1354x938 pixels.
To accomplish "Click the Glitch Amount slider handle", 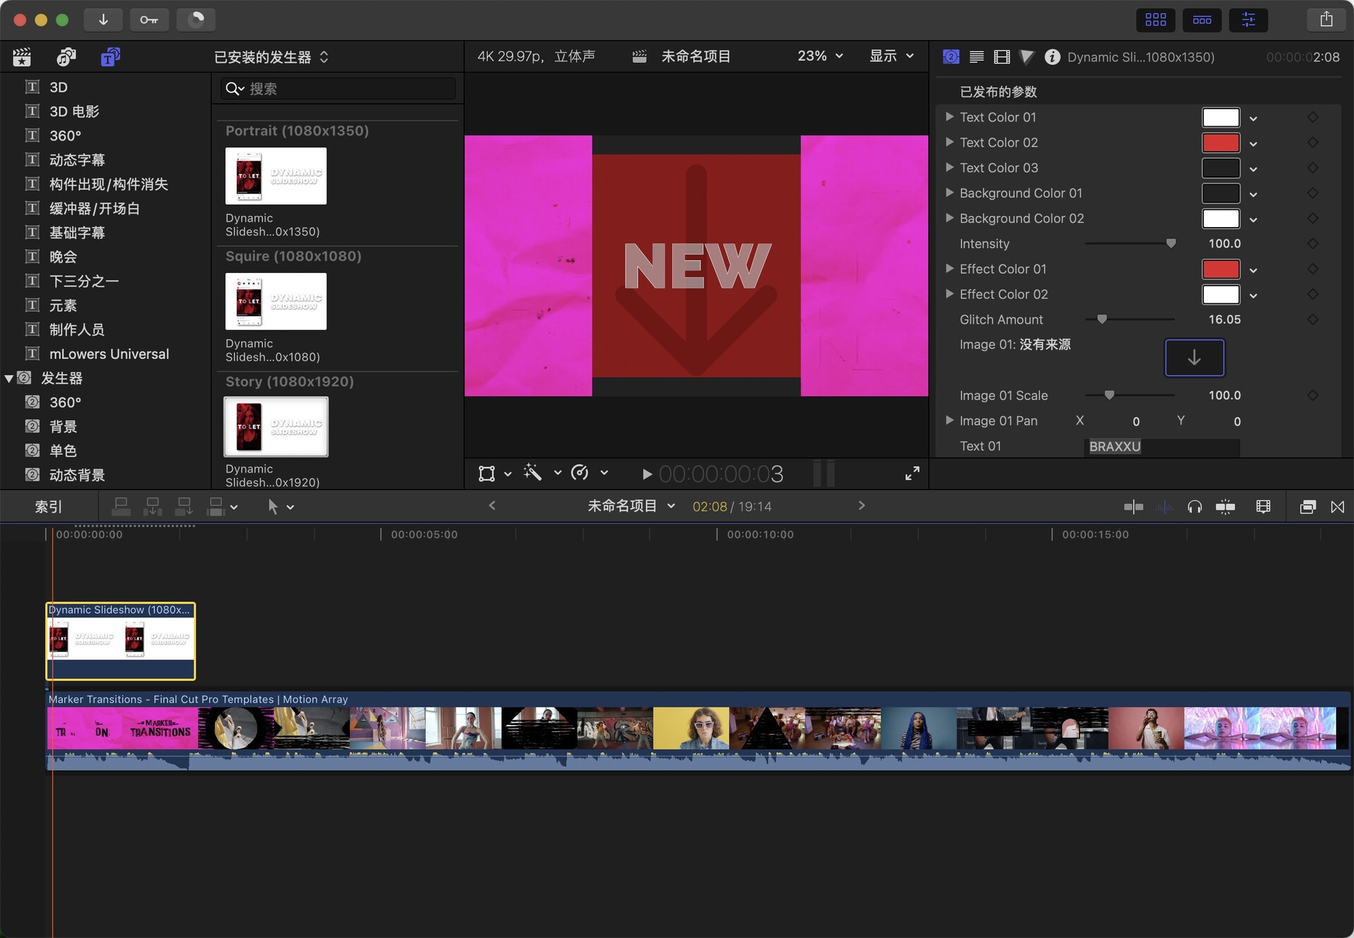I will pos(1102,319).
